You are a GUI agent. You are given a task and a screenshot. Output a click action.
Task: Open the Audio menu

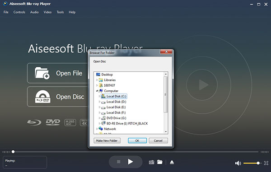point(34,12)
